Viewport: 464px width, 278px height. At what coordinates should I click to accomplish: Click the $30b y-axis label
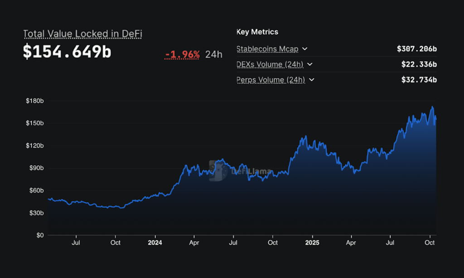tap(35, 213)
